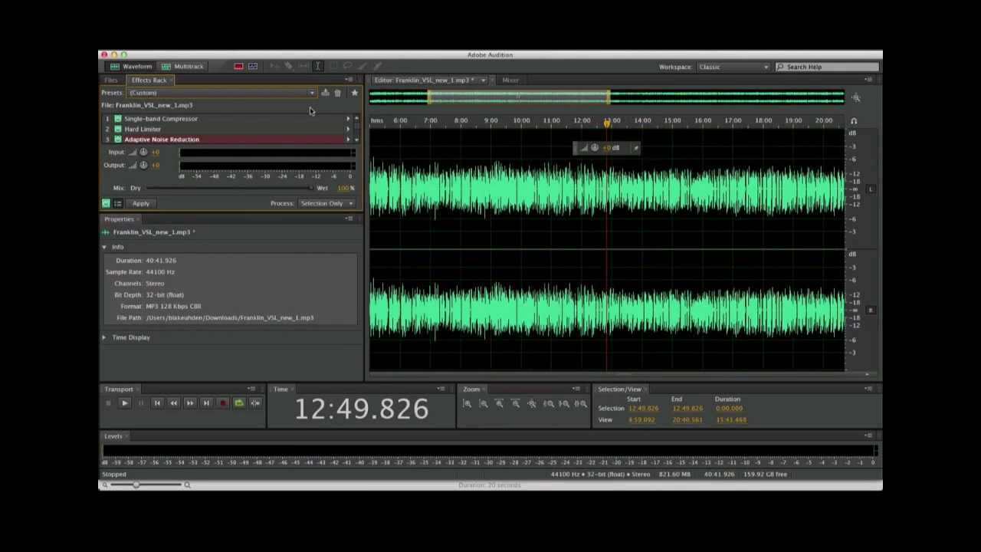Toggle Loop Playback button
981x552 pixels.
(x=239, y=403)
